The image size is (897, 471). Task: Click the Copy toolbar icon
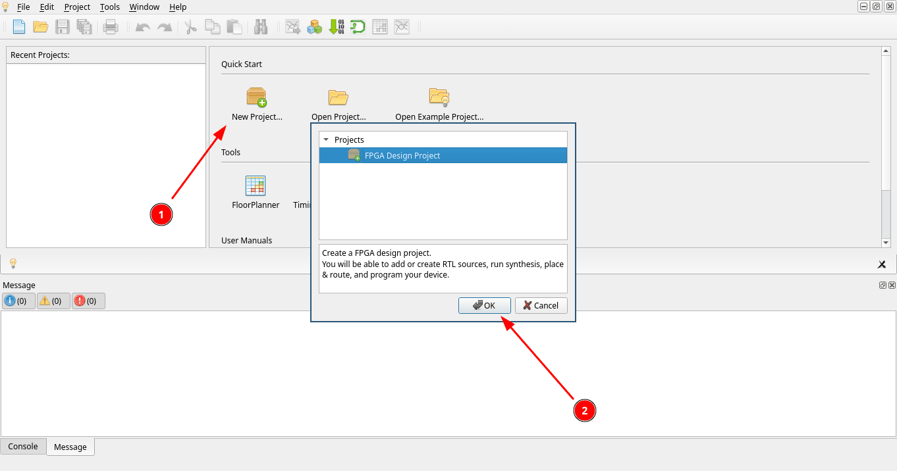212,27
